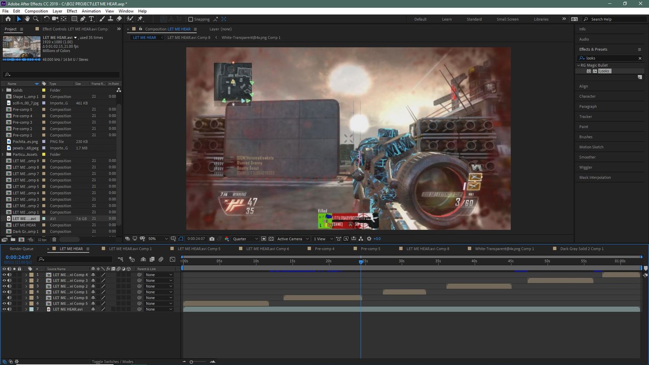
Task: Select the Zoom magnifier tool
Action: pos(36,19)
